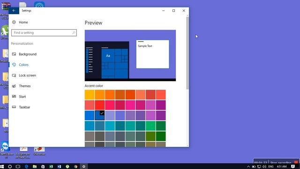Image resolution: width=300 pixels, height=169 pixels.
Task: Choose the pure red accent swatch
Action: 100,105
